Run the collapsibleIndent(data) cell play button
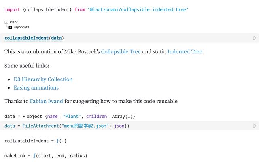 (x=254, y=38)
